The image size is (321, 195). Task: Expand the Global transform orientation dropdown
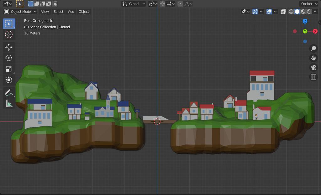pyautogui.click(x=134, y=4)
